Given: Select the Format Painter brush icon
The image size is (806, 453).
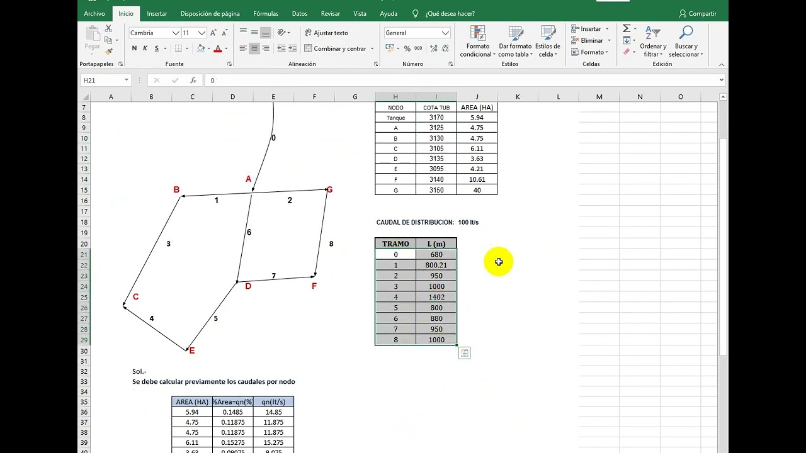Looking at the screenshot, I should (108, 52).
